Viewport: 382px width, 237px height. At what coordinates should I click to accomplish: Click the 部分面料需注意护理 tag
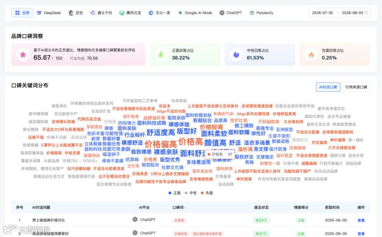207,234
